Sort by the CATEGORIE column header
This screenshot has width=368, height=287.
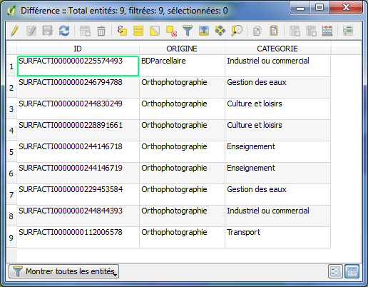(277, 49)
